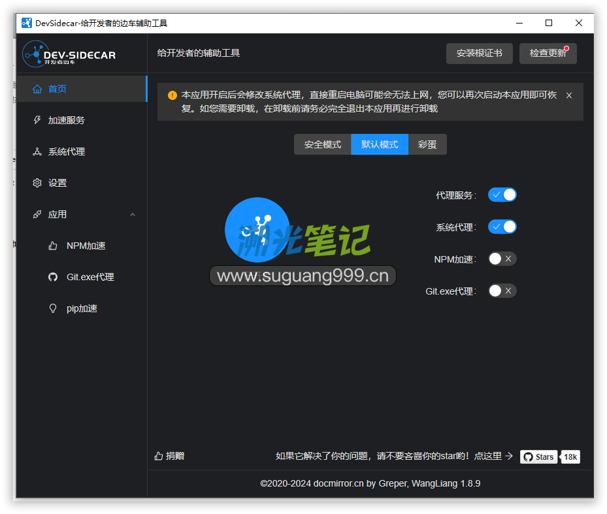Click the thumbs-up icon next to 捐赠
The image size is (607, 514).
pyautogui.click(x=159, y=456)
